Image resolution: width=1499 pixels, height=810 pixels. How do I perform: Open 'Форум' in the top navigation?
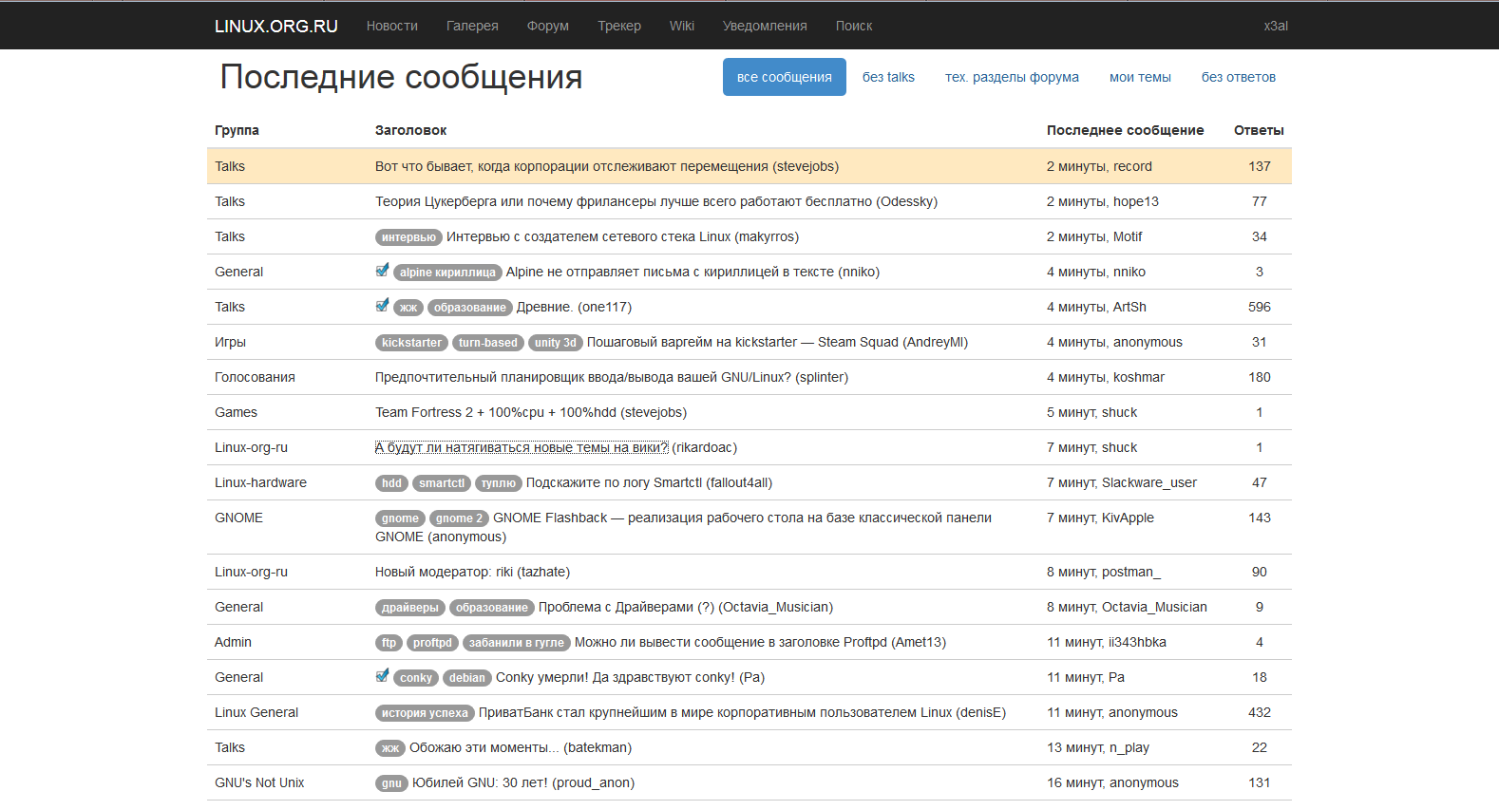(548, 26)
